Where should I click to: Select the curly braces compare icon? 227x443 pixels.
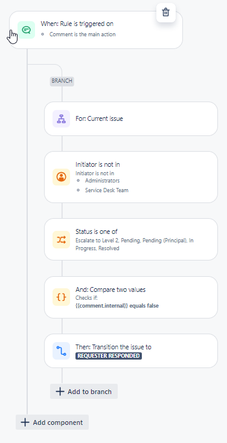click(x=61, y=297)
